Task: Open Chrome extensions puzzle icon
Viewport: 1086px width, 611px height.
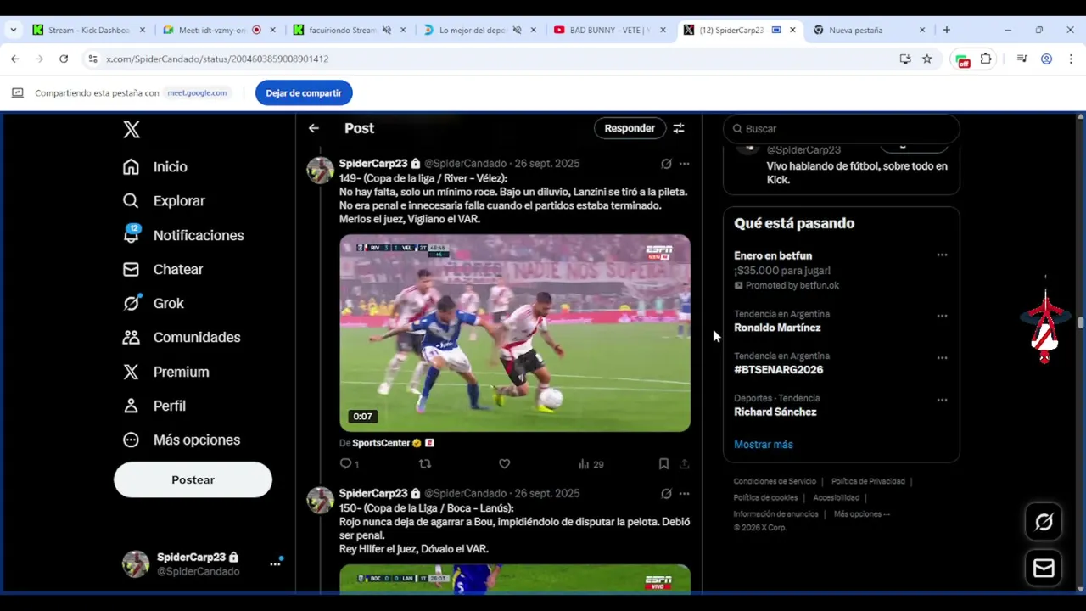Action: (986, 59)
